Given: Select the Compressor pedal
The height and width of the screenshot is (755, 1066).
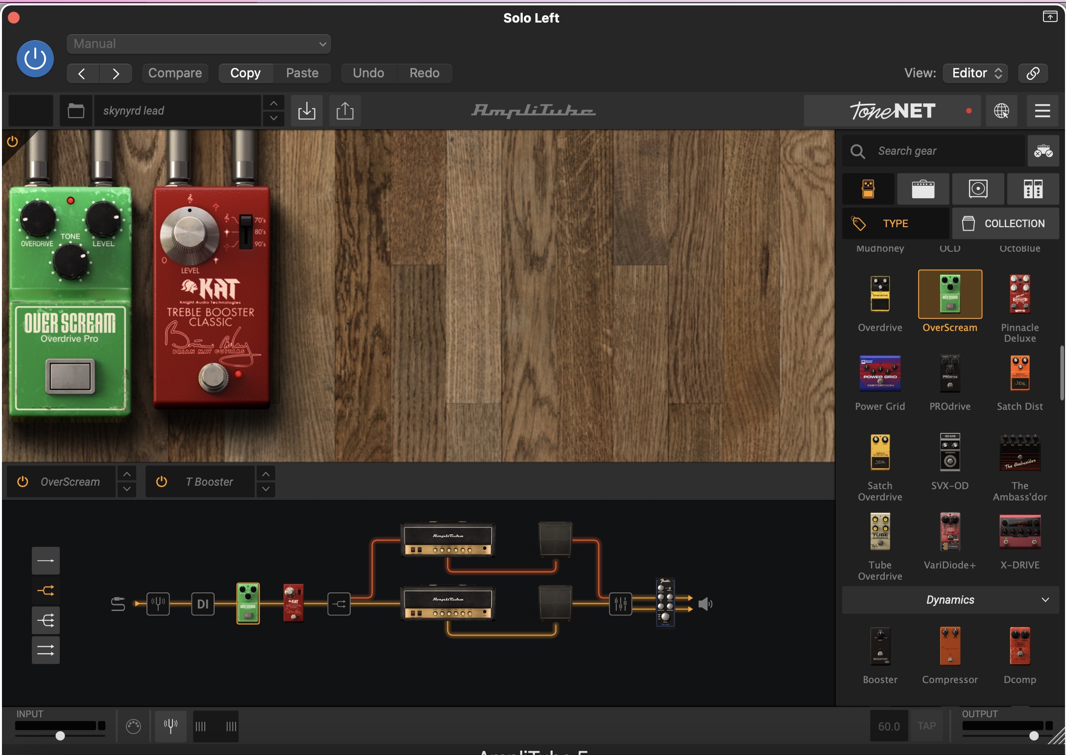Looking at the screenshot, I should 950,646.
